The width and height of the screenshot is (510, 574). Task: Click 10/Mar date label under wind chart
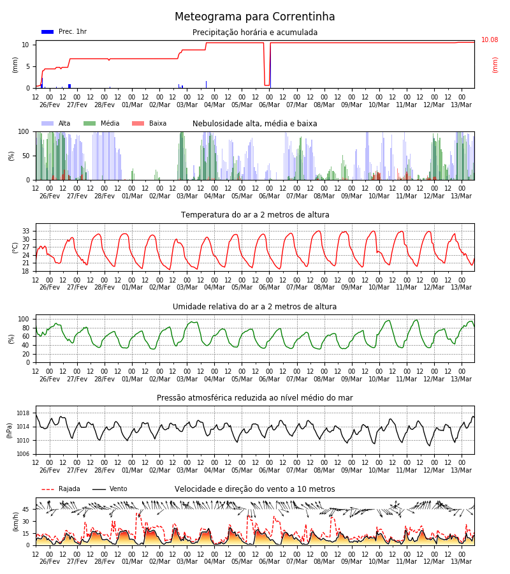click(379, 561)
